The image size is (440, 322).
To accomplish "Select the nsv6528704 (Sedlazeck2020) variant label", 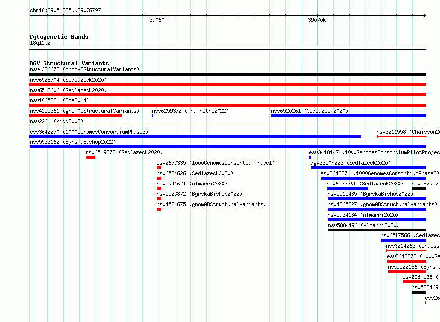I will tap(68, 80).
